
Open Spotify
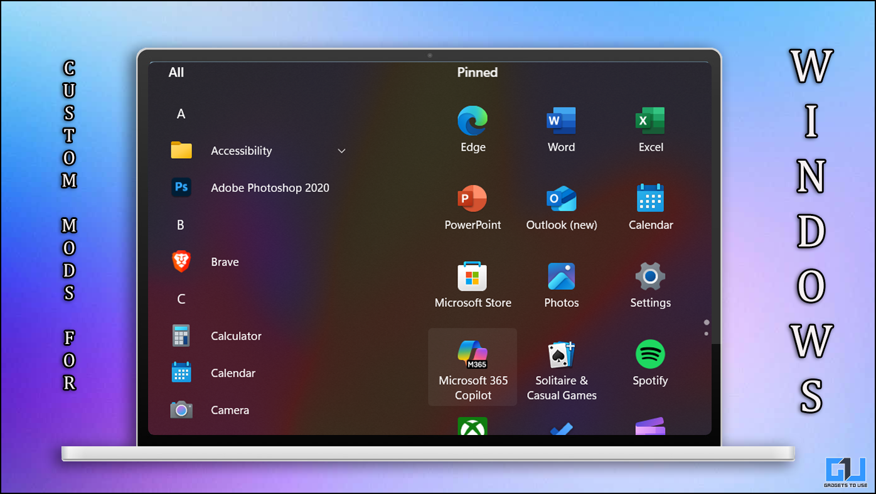coord(650,364)
